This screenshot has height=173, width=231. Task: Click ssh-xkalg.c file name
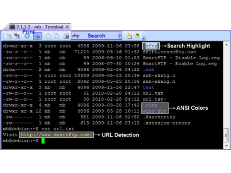click(159, 76)
